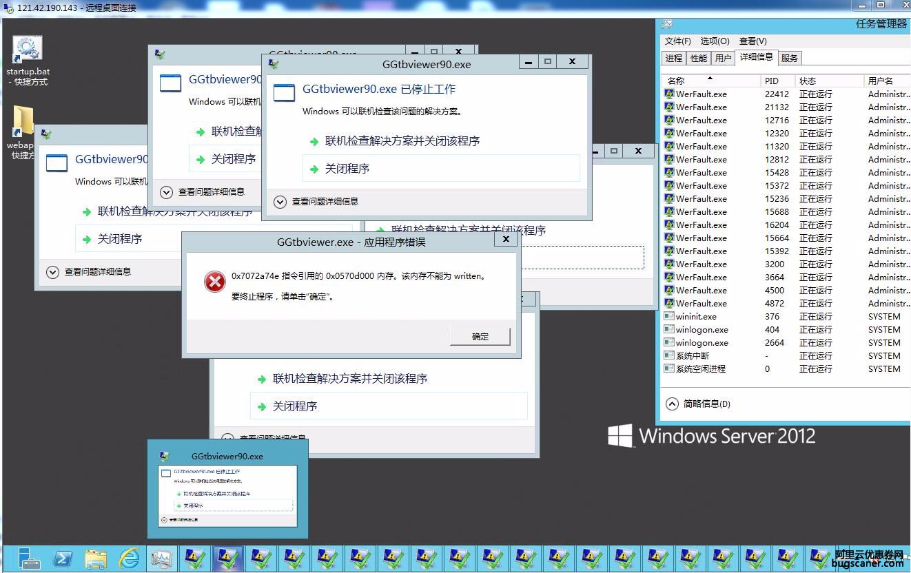This screenshot has width=911, height=573.
Task: Launch Internet Explorer from the taskbar
Action: click(x=129, y=559)
